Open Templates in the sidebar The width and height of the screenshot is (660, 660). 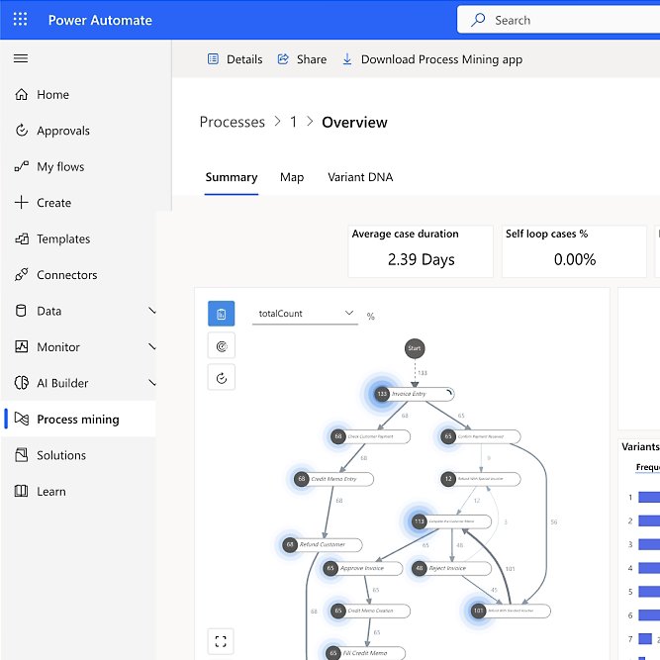[52, 239]
